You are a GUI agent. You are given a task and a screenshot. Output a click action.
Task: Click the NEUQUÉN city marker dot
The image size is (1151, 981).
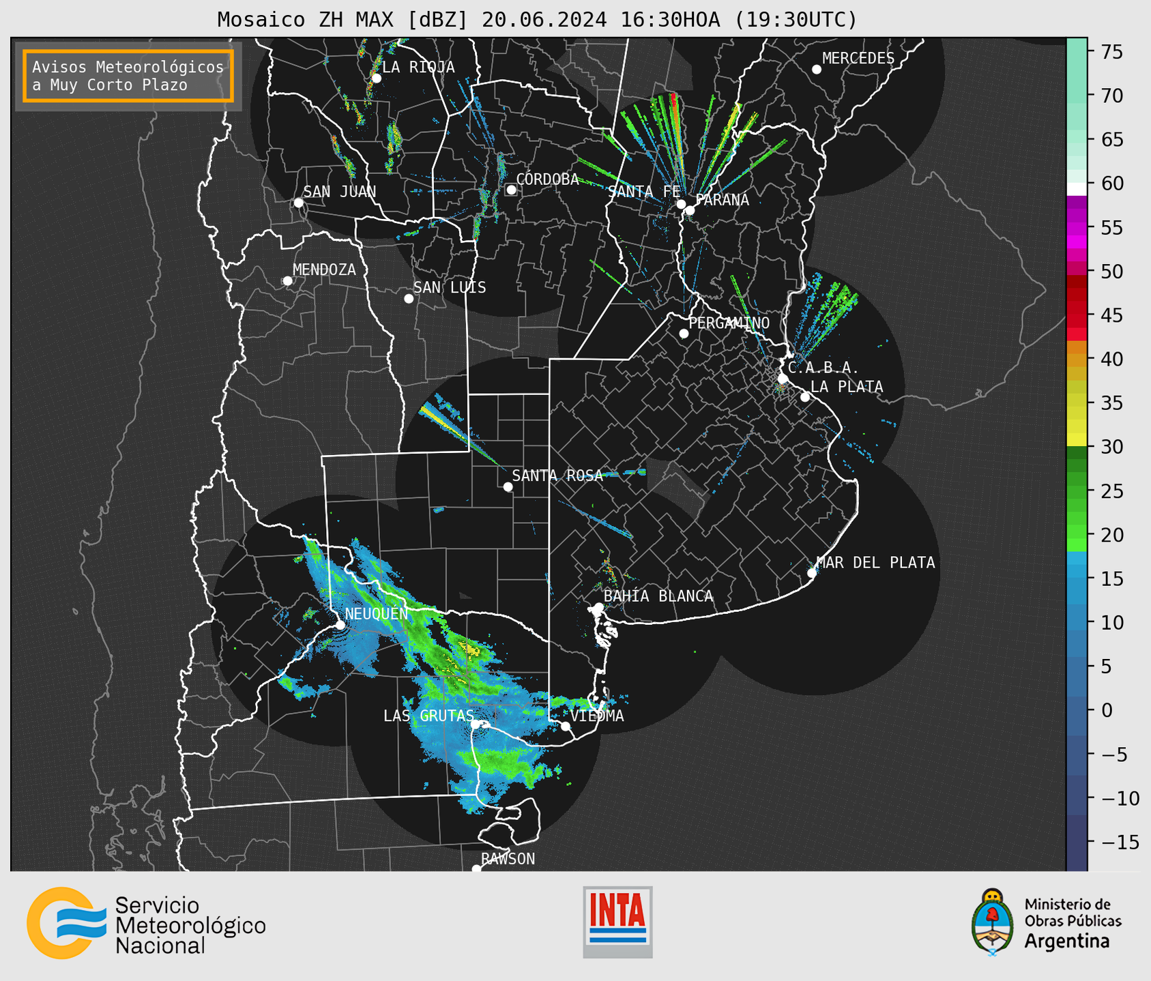click(x=340, y=625)
